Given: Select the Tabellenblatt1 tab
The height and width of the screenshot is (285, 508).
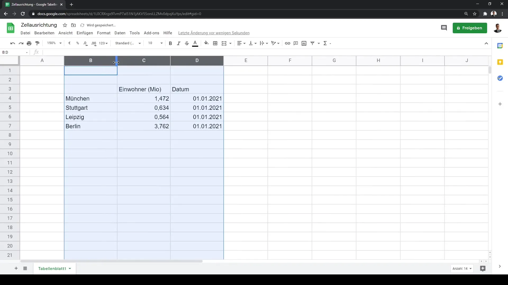Looking at the screenshot, I should coord(52,268).
